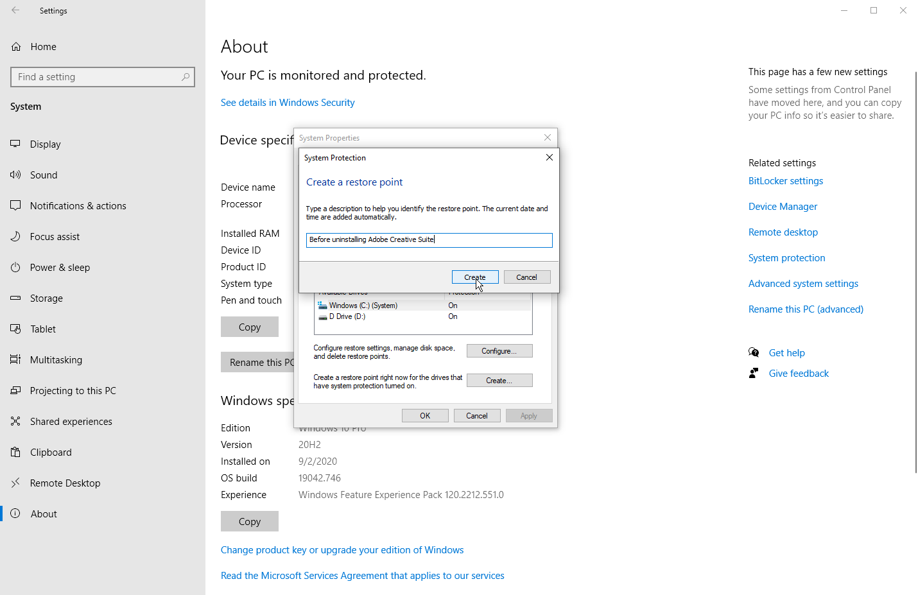918x595 pixels.
Task: Open Sound settings icon
Action: click(15, 175)
